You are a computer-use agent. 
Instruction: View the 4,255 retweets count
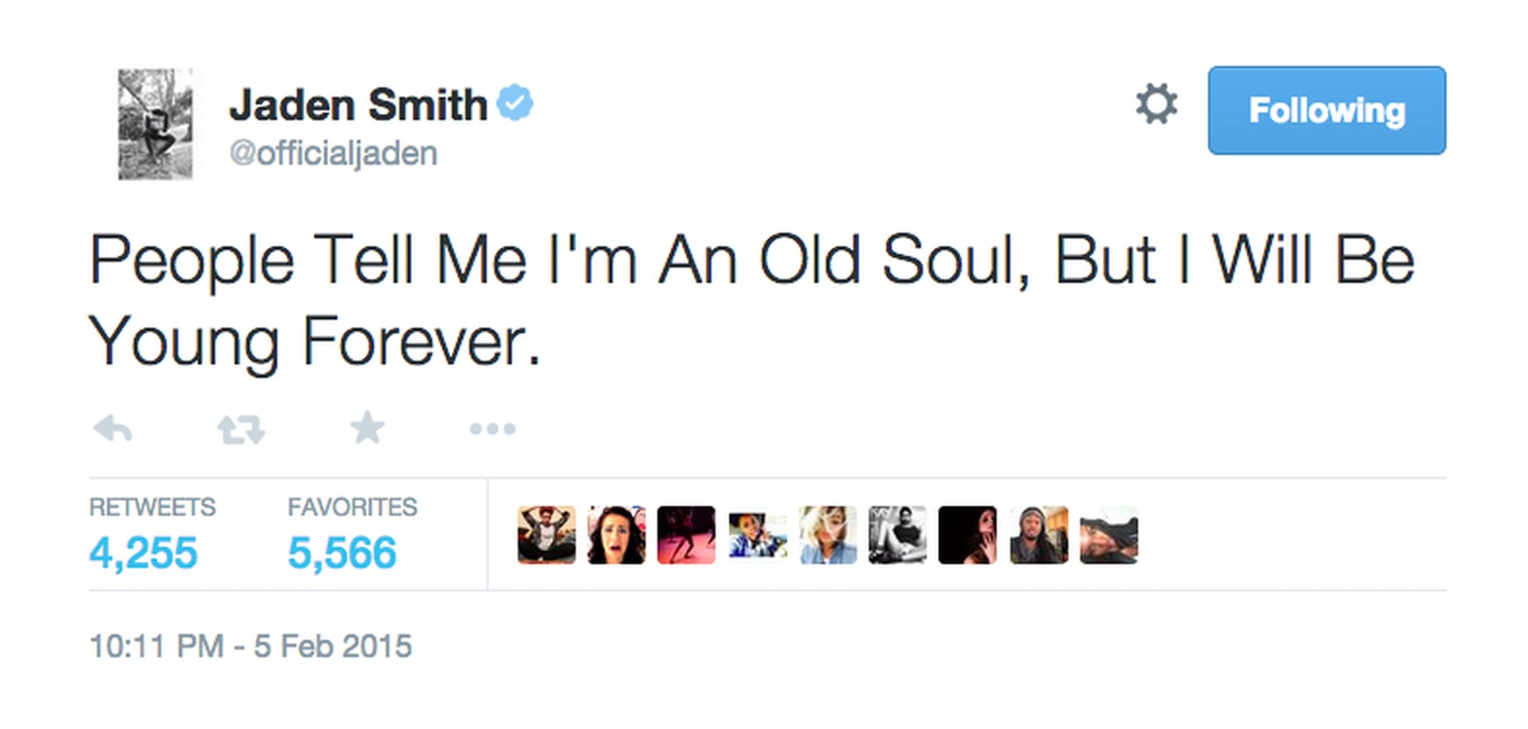coord(143,553)
